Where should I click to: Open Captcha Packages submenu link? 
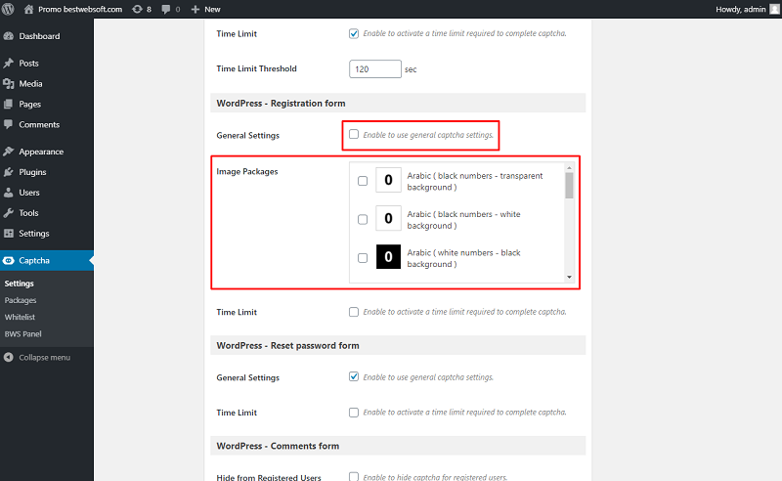click(x=21, y=300)
